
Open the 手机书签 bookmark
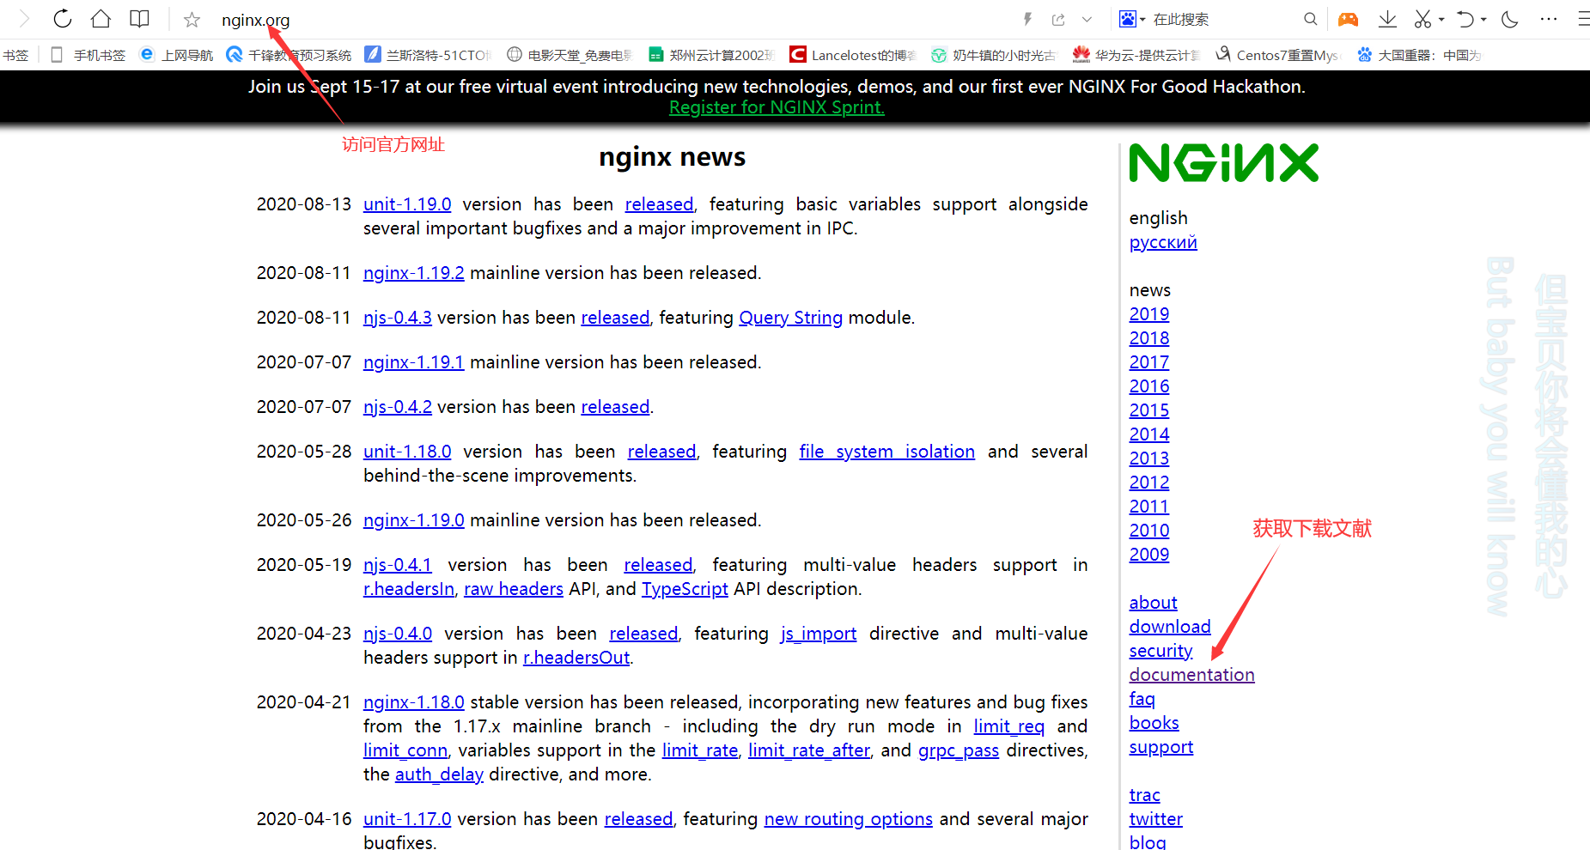(x=88, y=55)
